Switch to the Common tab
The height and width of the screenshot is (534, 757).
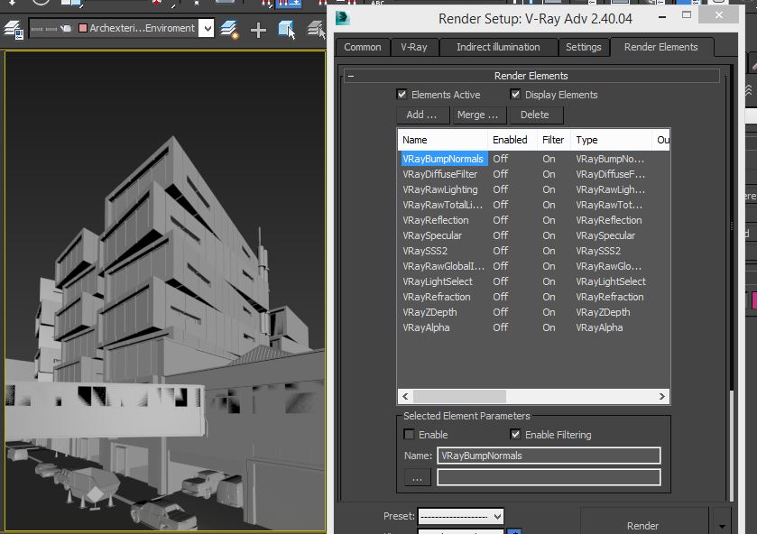tap(363, 47)
